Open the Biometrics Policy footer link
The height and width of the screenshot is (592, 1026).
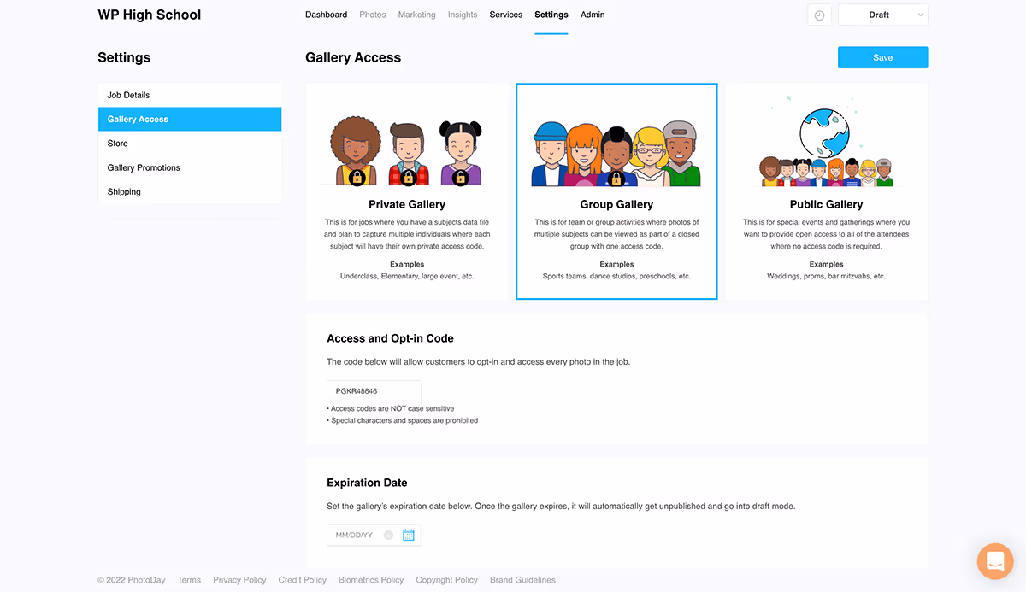371,580
